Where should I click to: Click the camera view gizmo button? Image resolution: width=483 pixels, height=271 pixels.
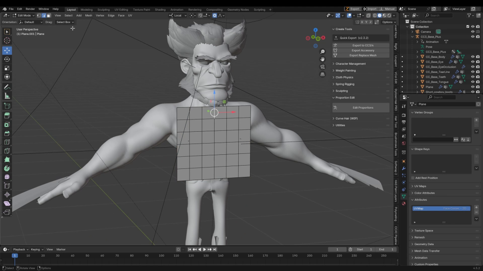click(x=323, y=67)
